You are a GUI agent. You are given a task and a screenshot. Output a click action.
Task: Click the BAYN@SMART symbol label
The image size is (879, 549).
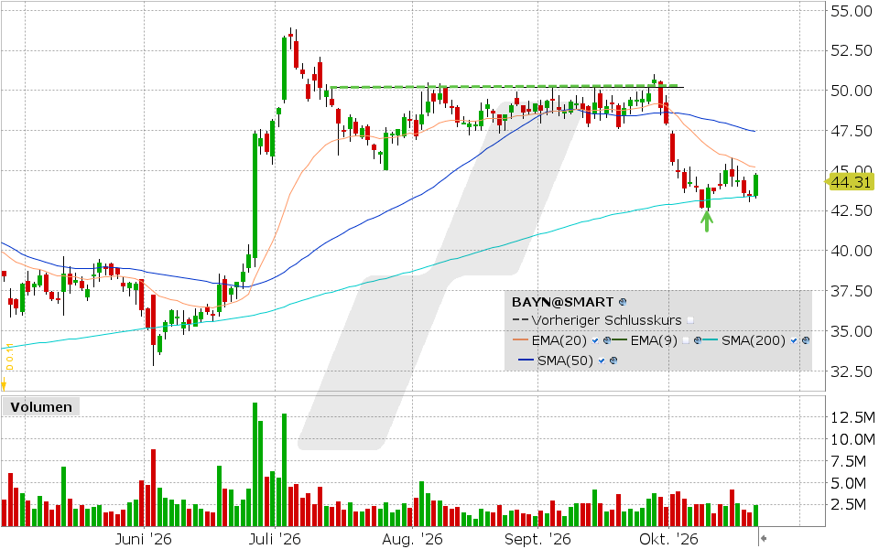coord(562,302)
